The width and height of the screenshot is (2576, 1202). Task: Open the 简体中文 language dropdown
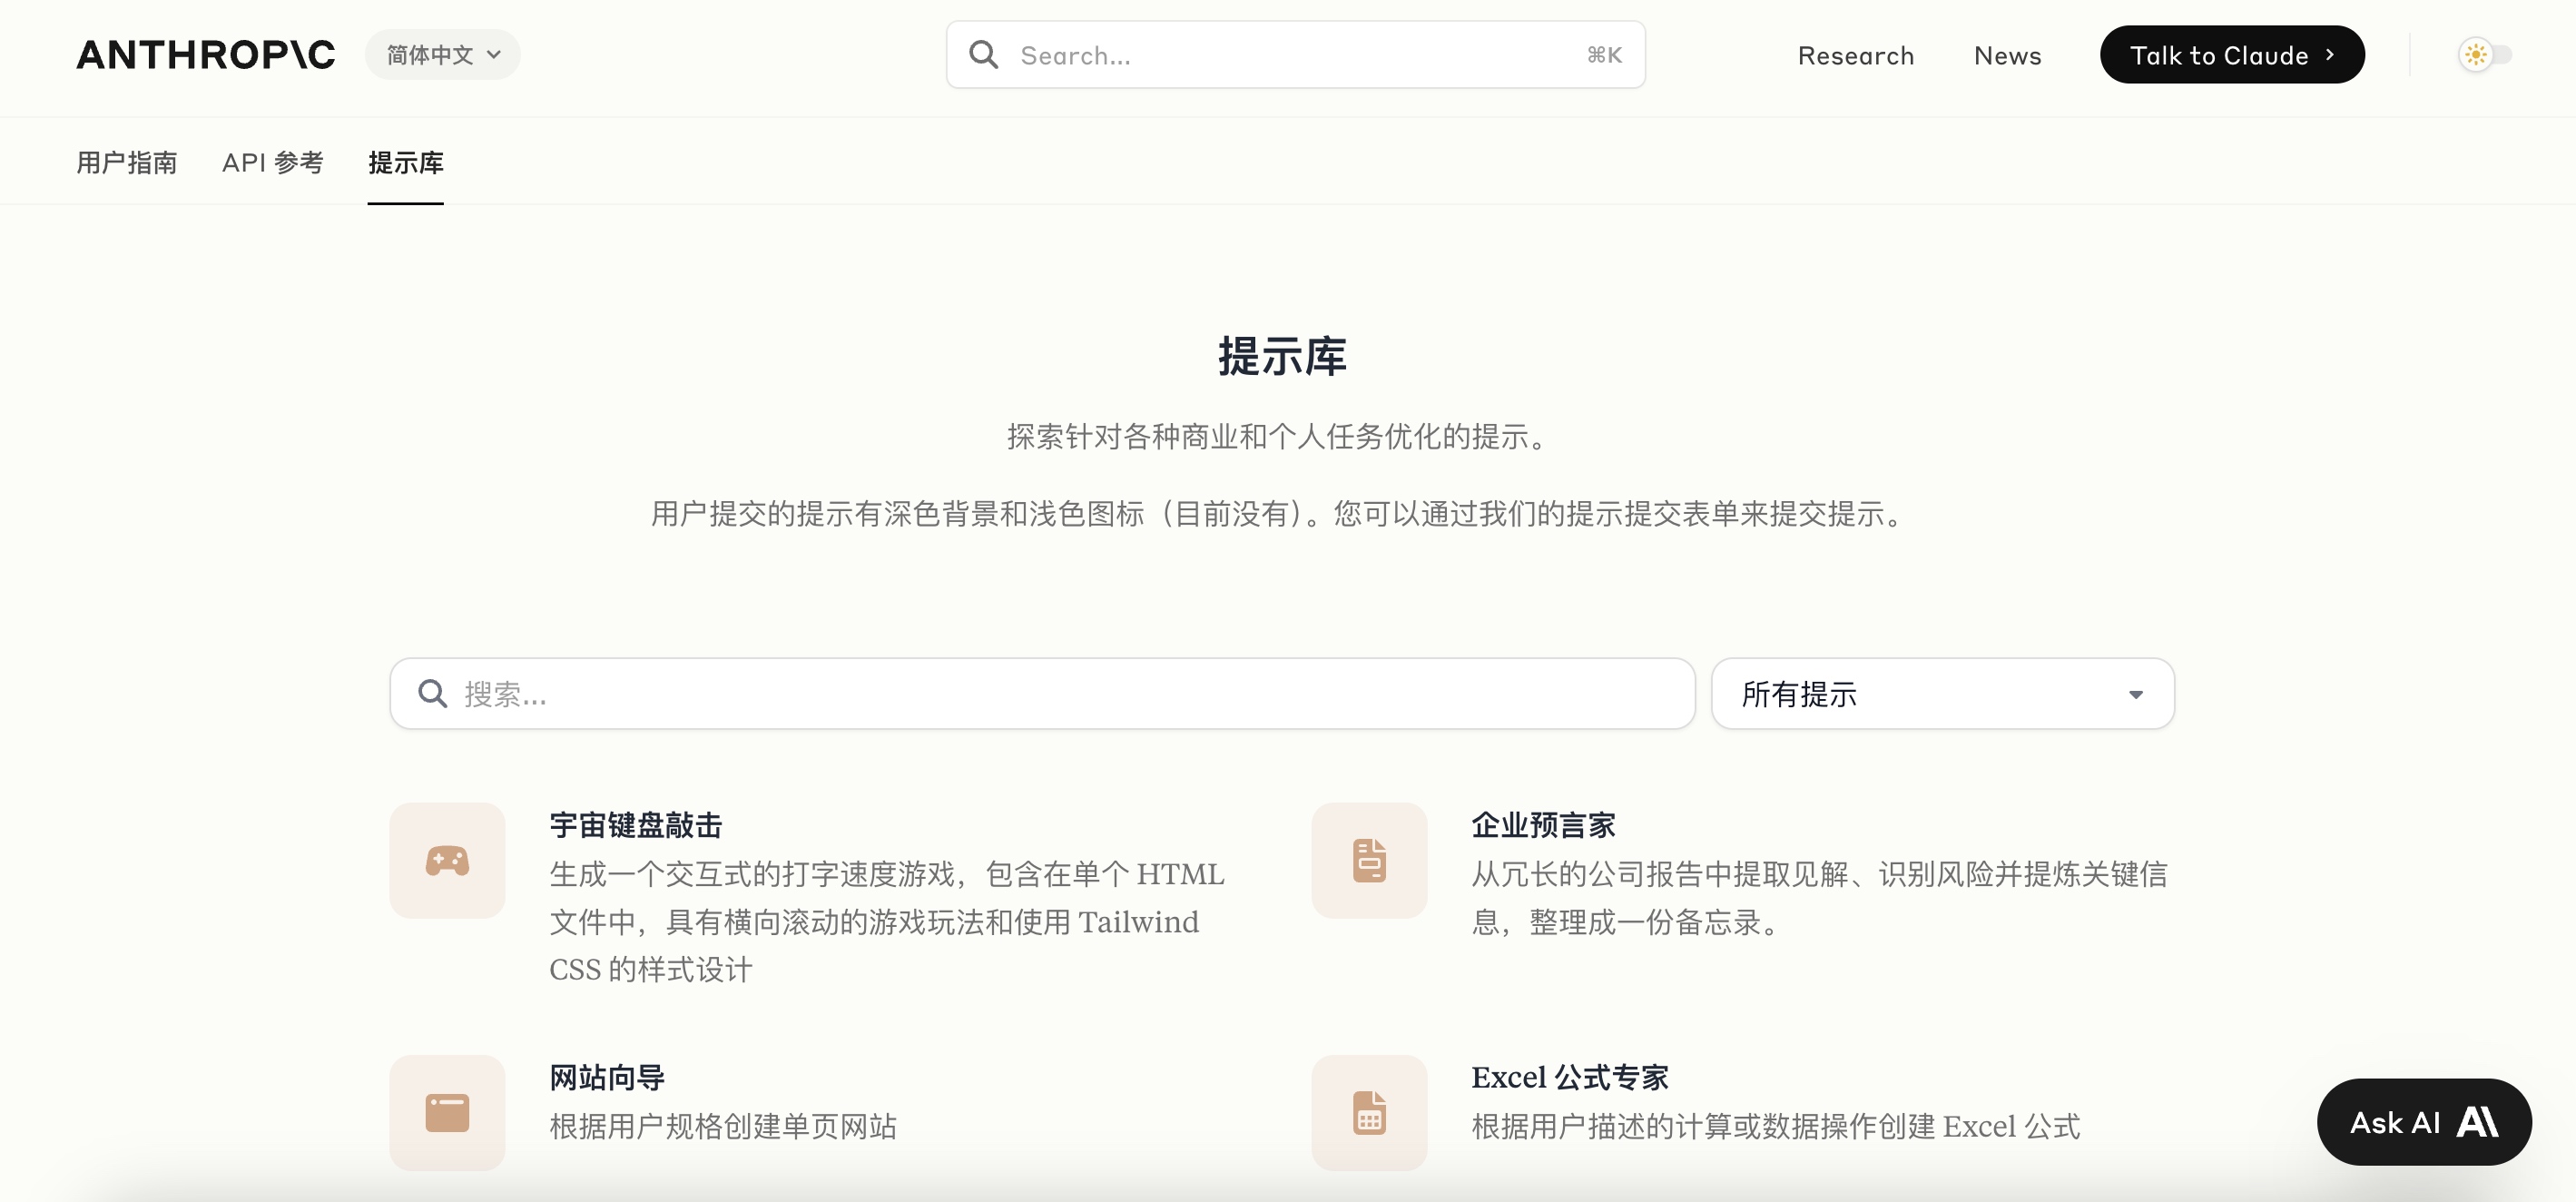pos(442,55)
